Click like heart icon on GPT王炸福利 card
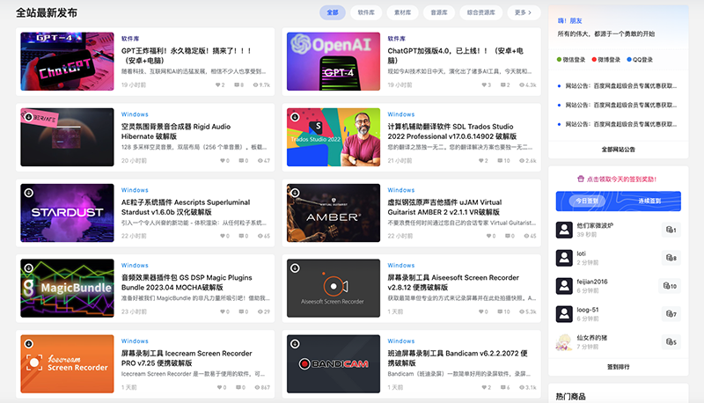Viewport: 704px width, 403px height. click(217, 84)
